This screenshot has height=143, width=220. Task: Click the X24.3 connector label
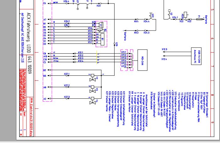(146, 33)
